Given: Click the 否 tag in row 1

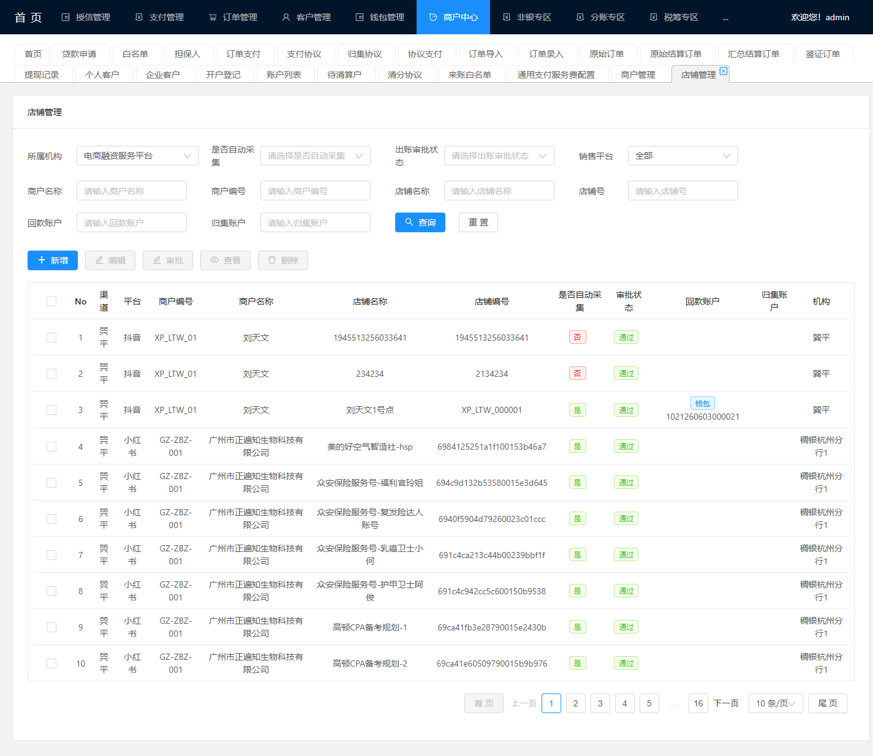Looking at the screenshot, I should [578, 337].
